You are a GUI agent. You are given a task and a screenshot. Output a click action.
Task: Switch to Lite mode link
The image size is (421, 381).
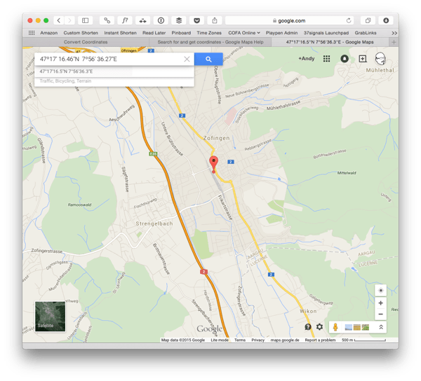coord(220,340)
